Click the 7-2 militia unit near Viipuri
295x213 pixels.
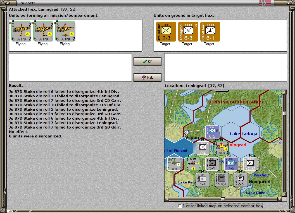203,148
